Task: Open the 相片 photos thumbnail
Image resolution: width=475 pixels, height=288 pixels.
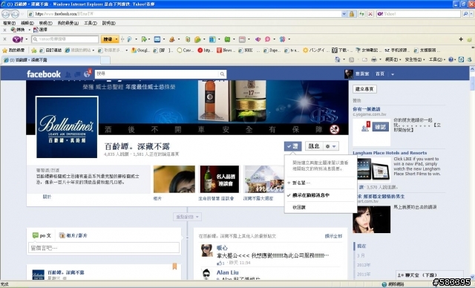Action: 174,179
